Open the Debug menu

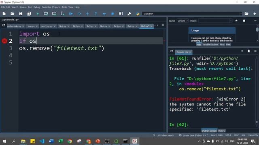tap(37, 7)
